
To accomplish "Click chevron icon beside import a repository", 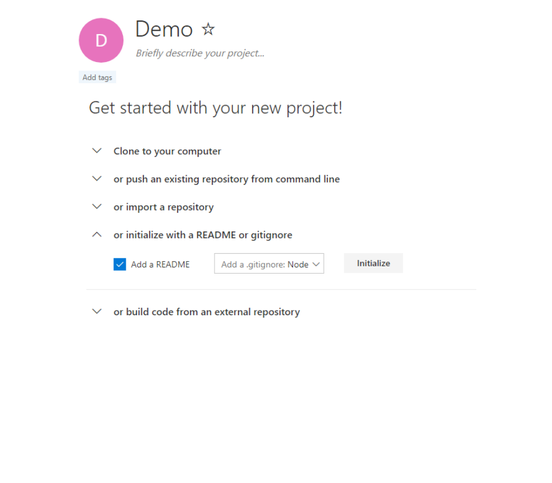I will (x=97, y=207).
